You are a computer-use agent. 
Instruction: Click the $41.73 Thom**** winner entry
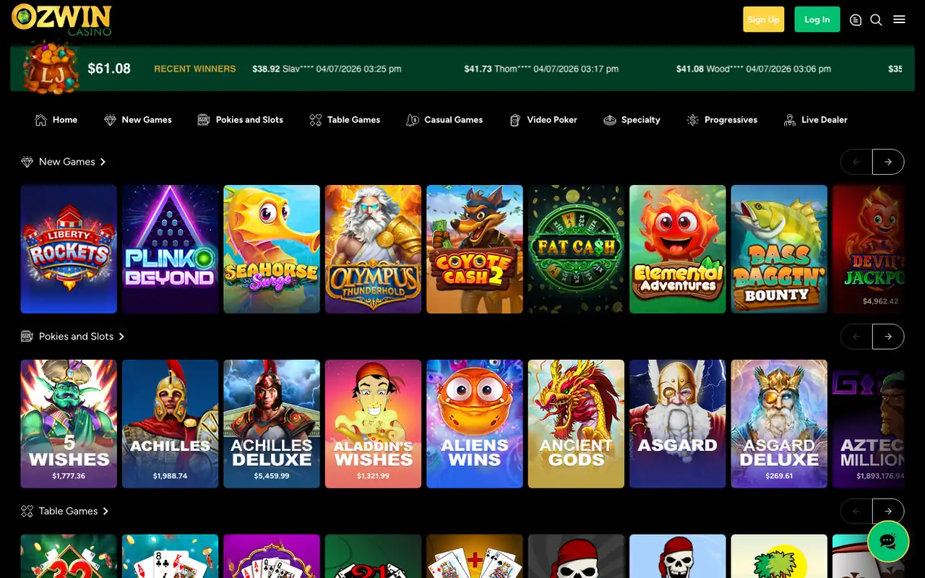coord(541,69)
